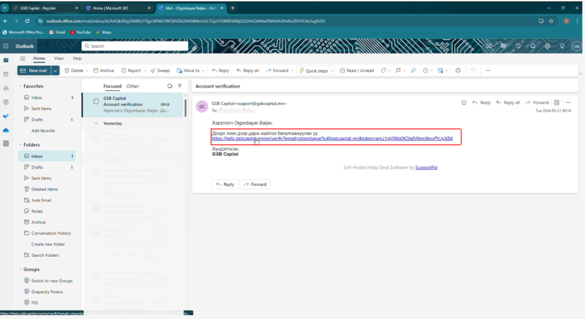Open the Quick steps dropdown arrow
The height and width of the screenshot is (319, 585).
(x=332, y=71)
